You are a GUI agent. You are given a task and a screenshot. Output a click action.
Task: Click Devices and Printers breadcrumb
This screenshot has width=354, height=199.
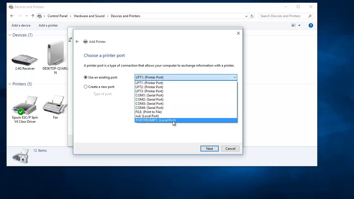tap(126, 16)
